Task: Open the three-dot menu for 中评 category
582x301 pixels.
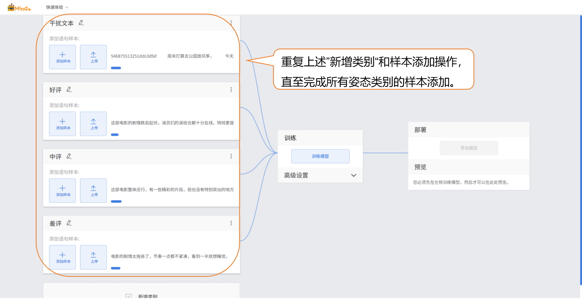Action: coord(231,156)
